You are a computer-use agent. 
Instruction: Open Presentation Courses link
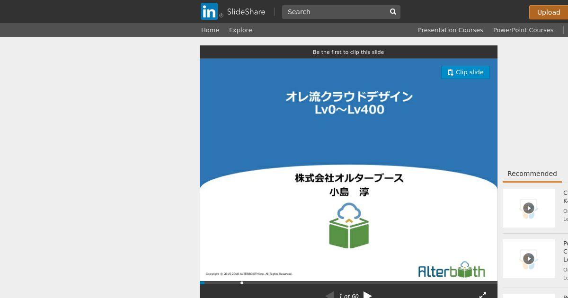pyautogui.click(x=450, y=30)
